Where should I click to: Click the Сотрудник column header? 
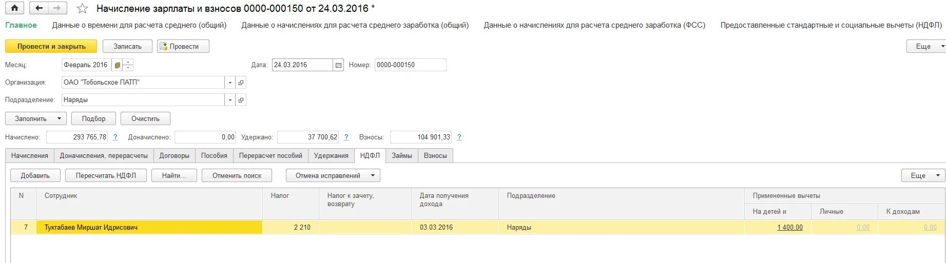click(x=149, y=204)
